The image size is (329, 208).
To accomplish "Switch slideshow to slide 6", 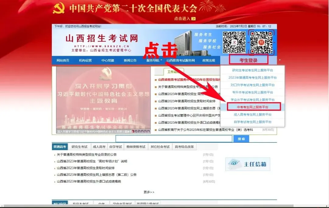I will (x=148, y=131).
